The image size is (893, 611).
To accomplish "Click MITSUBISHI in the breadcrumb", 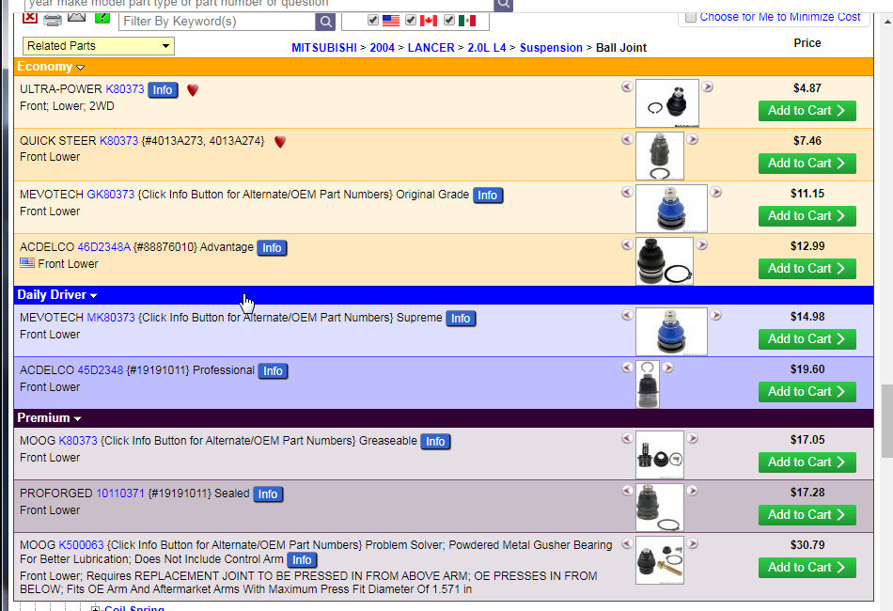I will point(324,48).
